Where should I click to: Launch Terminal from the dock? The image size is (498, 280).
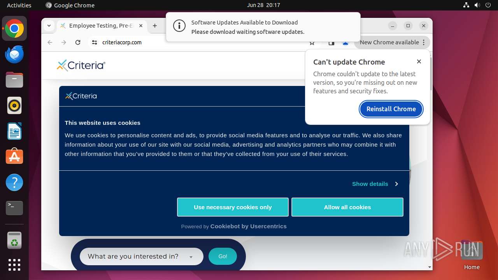[14, 208]
